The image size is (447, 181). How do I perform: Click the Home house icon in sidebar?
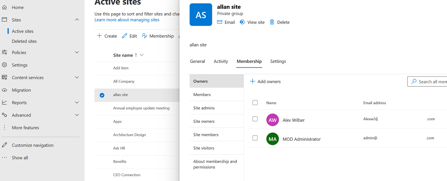[x=5, y=7]
